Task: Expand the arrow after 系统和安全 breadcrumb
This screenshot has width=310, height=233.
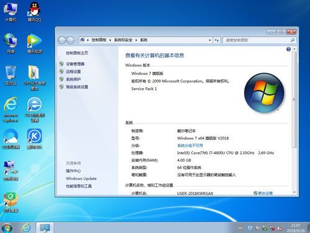Action: pyautogui.click(x=136, y=40)
